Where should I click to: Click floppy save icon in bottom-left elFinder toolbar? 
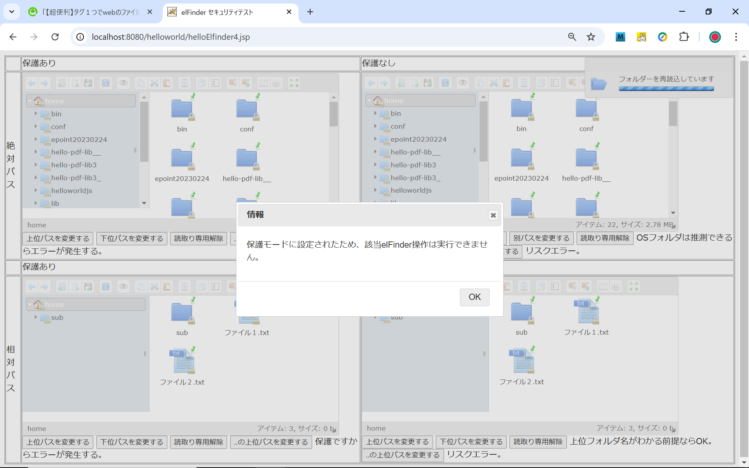point(89,287)
